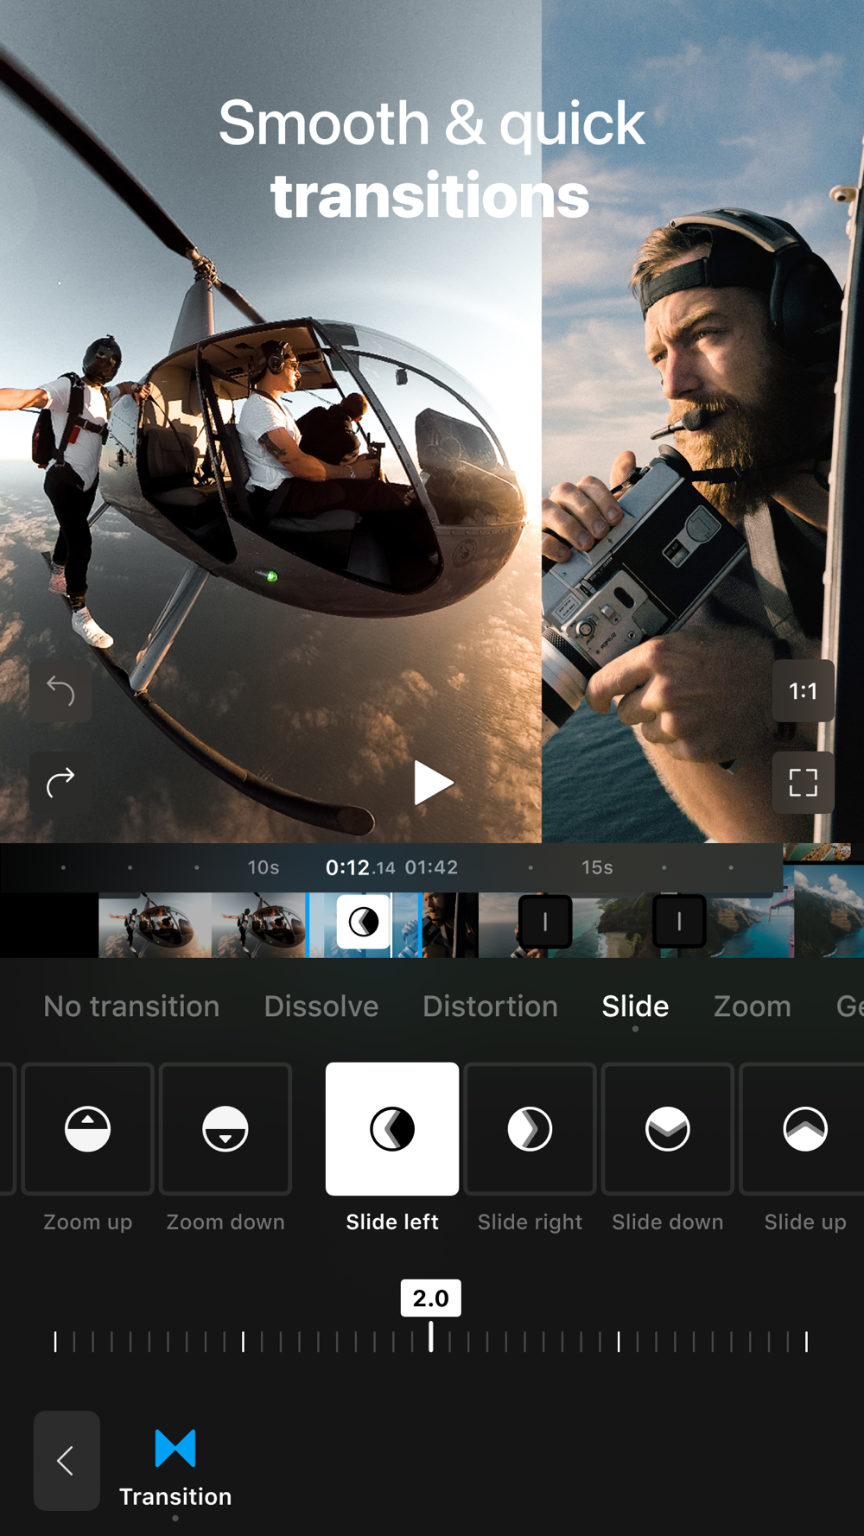
Task: Click the 01:42 total duration text
Action: [x=431, y=867]
